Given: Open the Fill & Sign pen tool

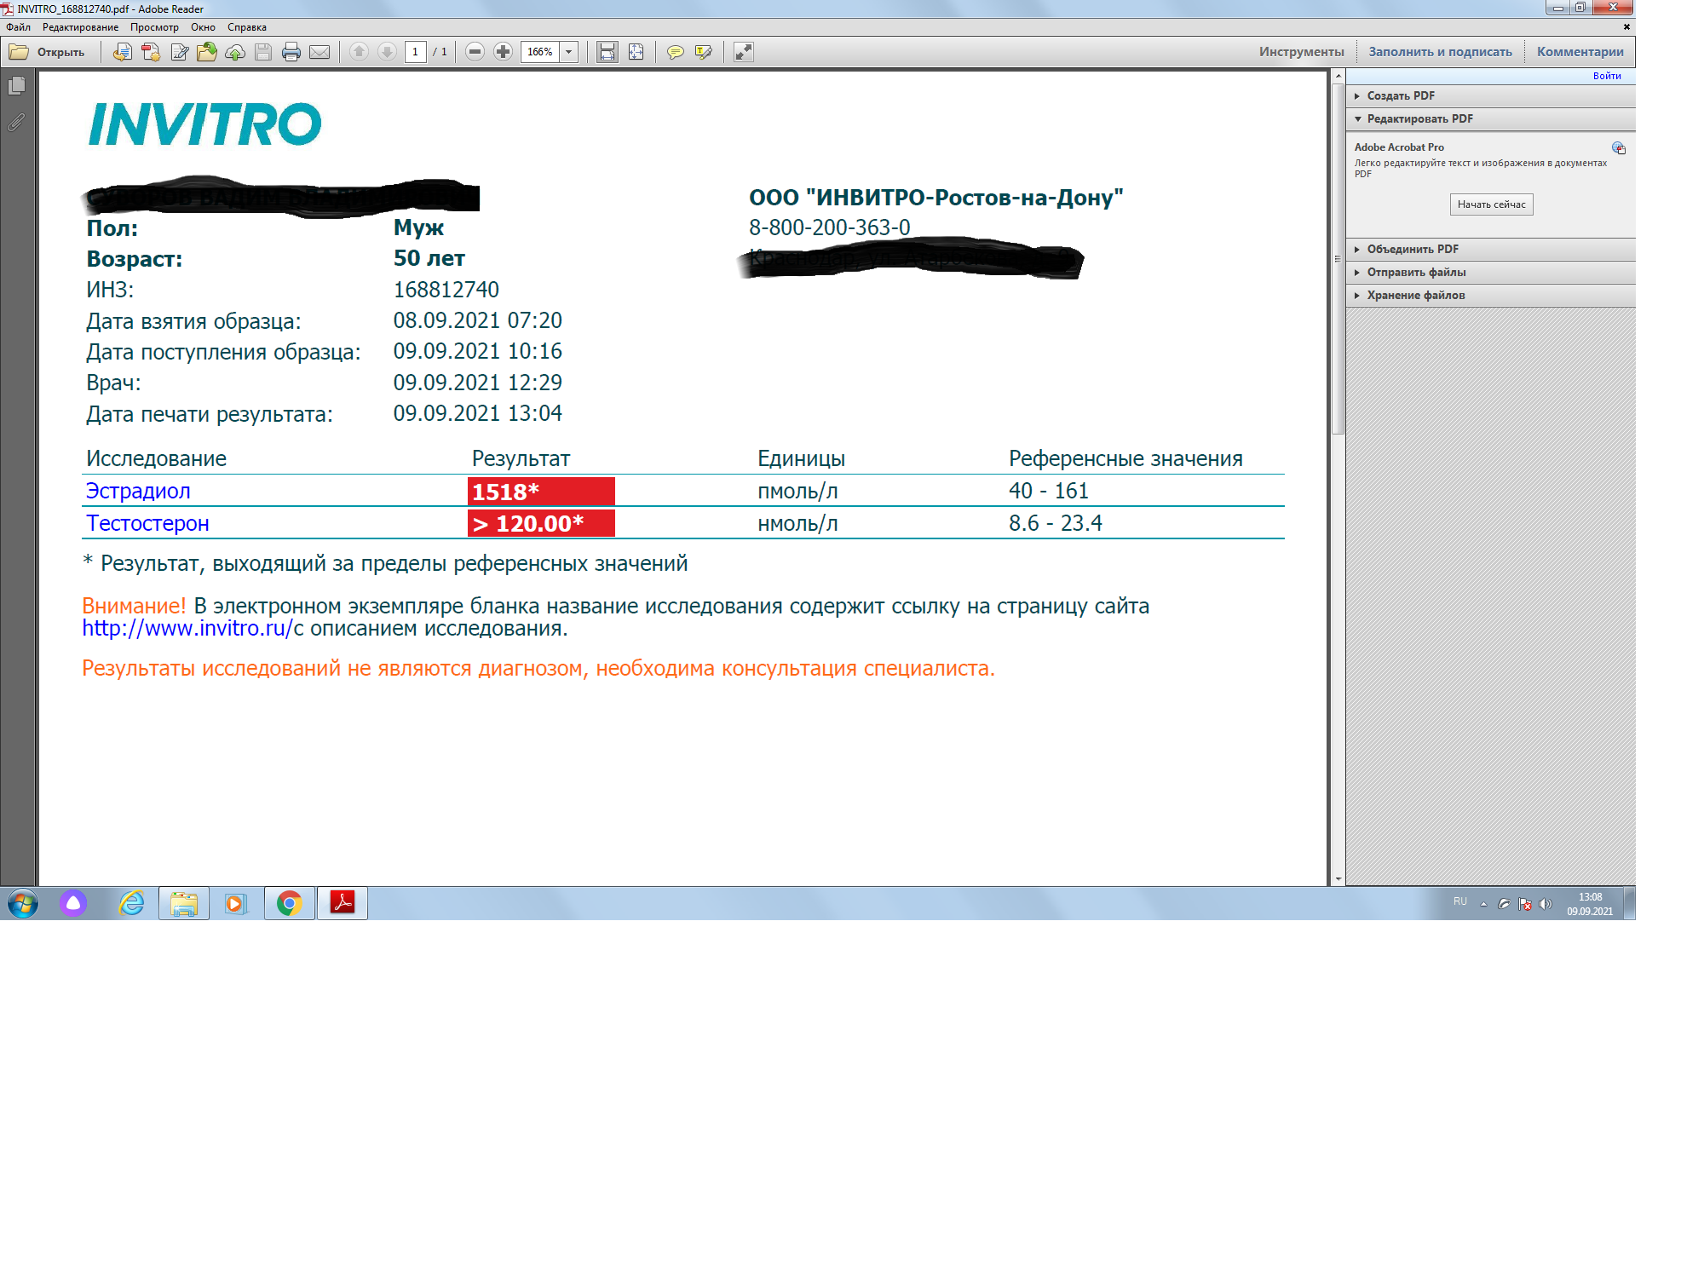Looking at the screenshot, I should pos(701,52).
